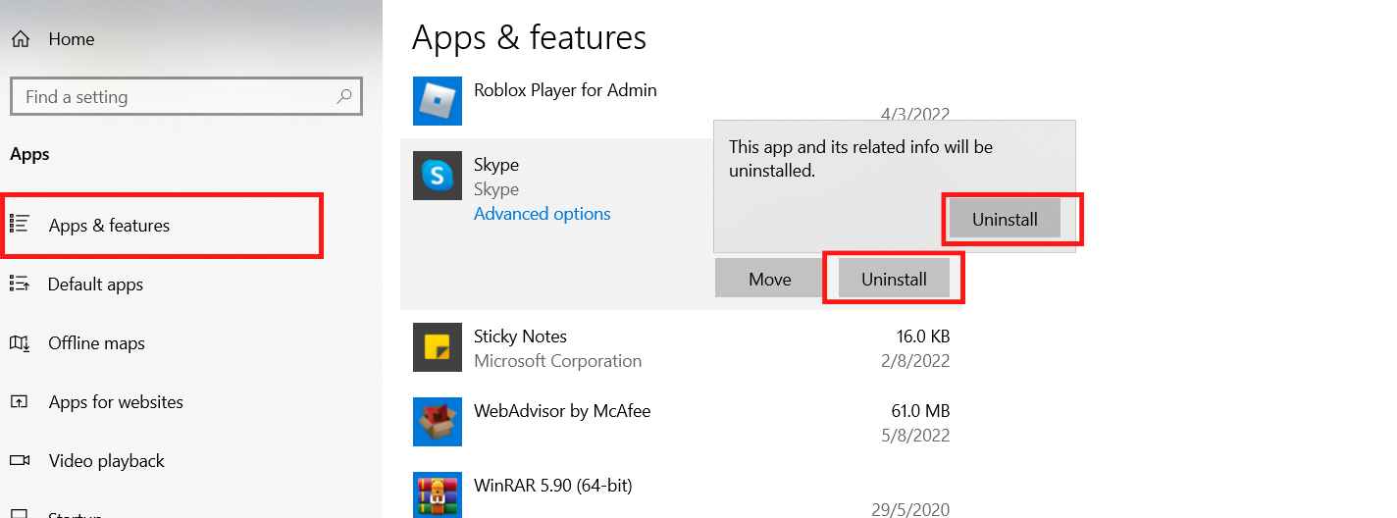This screenshot has height=518, width=1397.
Task: Click the WinRAR app icon
Action: click(x=438, y=494)
